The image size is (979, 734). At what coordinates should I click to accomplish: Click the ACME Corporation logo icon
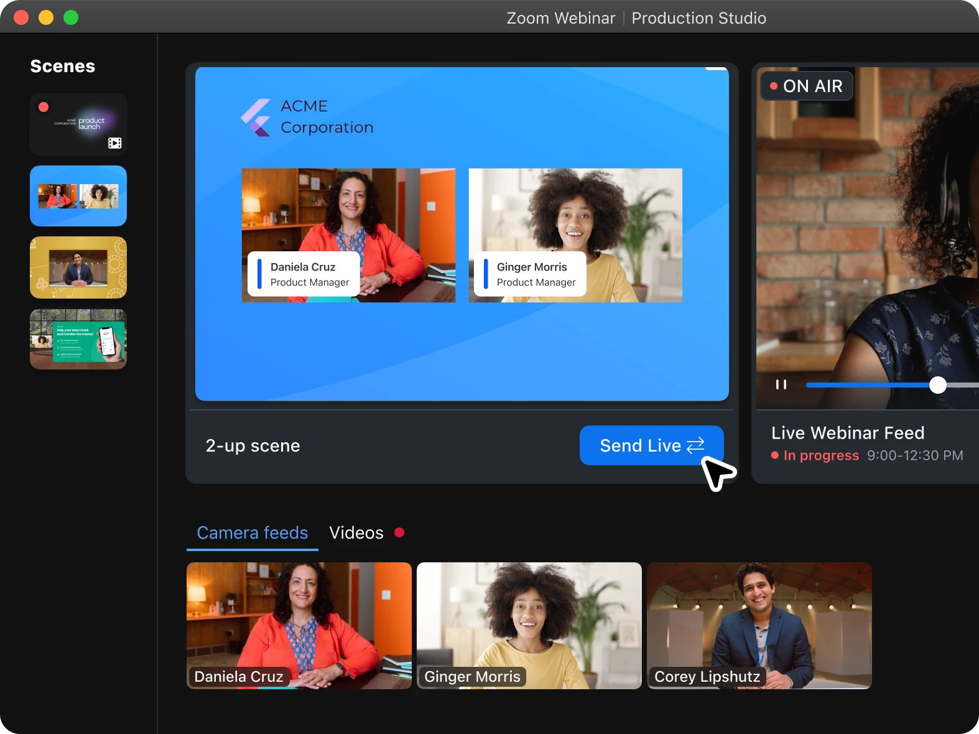[256, 118]
